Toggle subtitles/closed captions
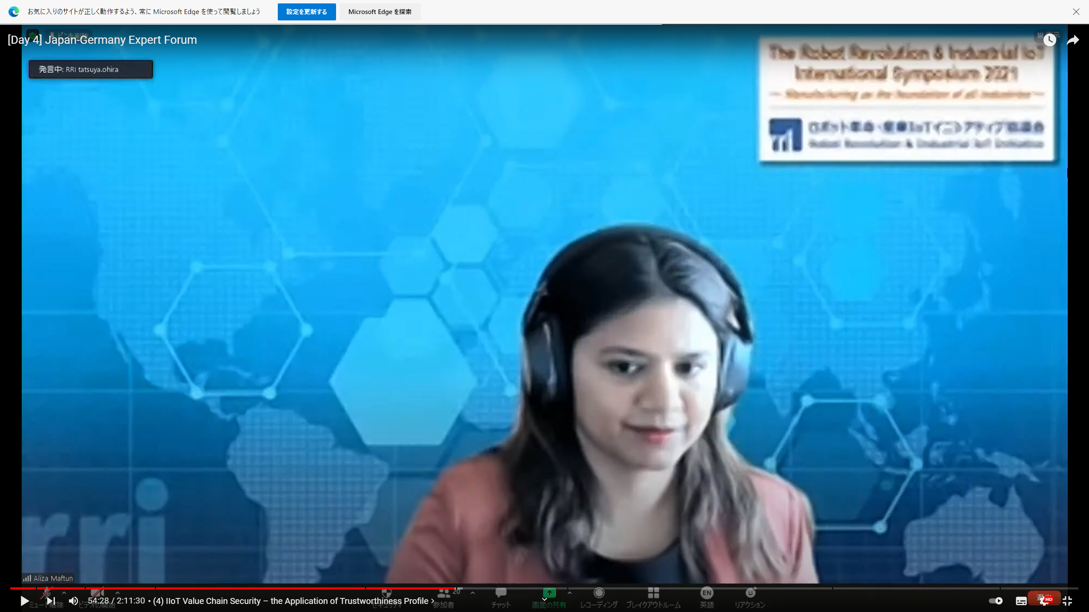 point(1021,601)
